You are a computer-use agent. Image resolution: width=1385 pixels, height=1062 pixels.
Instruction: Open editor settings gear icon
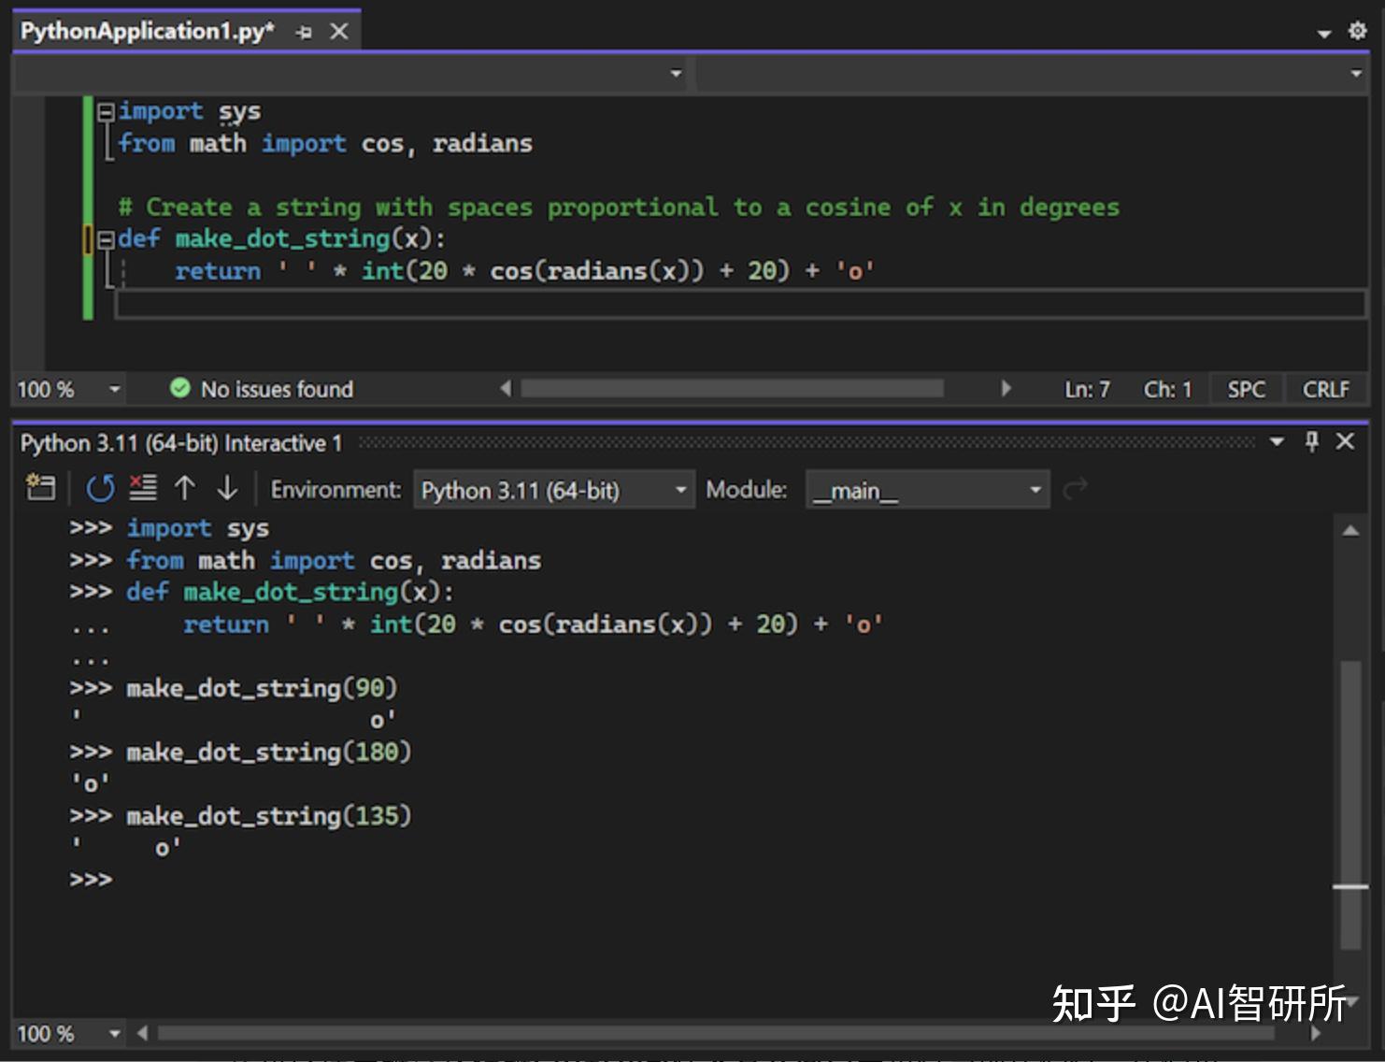(1357, 32)
